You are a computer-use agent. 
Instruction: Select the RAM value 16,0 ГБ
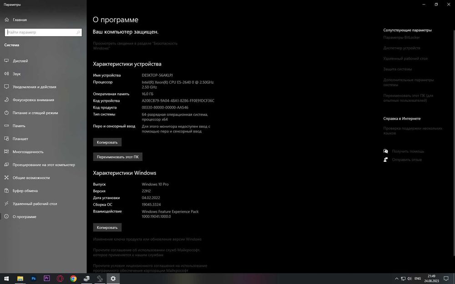point(147,94)
